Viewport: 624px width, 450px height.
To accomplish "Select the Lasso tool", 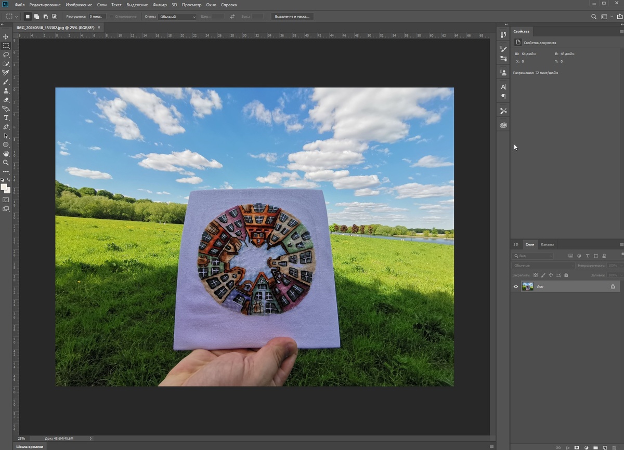I will [x=6, y=55].
